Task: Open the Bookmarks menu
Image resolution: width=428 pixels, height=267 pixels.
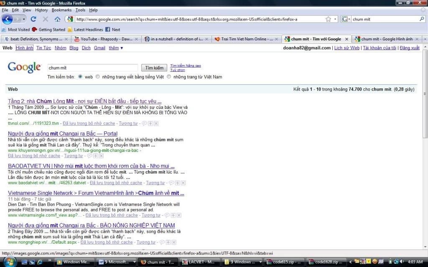Action: pos(62,10)
